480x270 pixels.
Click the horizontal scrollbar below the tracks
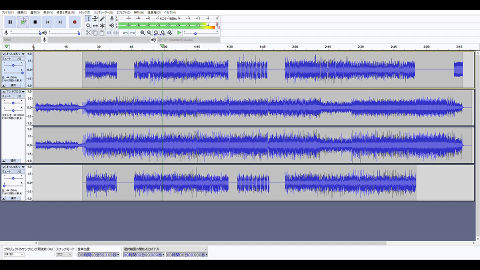212,243
